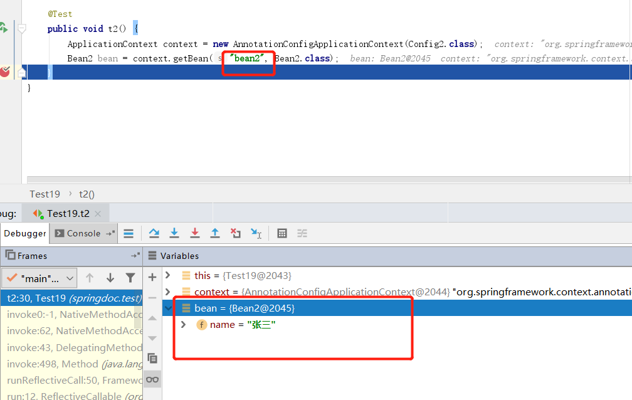Viewport: 632px width, 400px height.
Task: Click the Variables panel header icon
Action: (152, 255)
